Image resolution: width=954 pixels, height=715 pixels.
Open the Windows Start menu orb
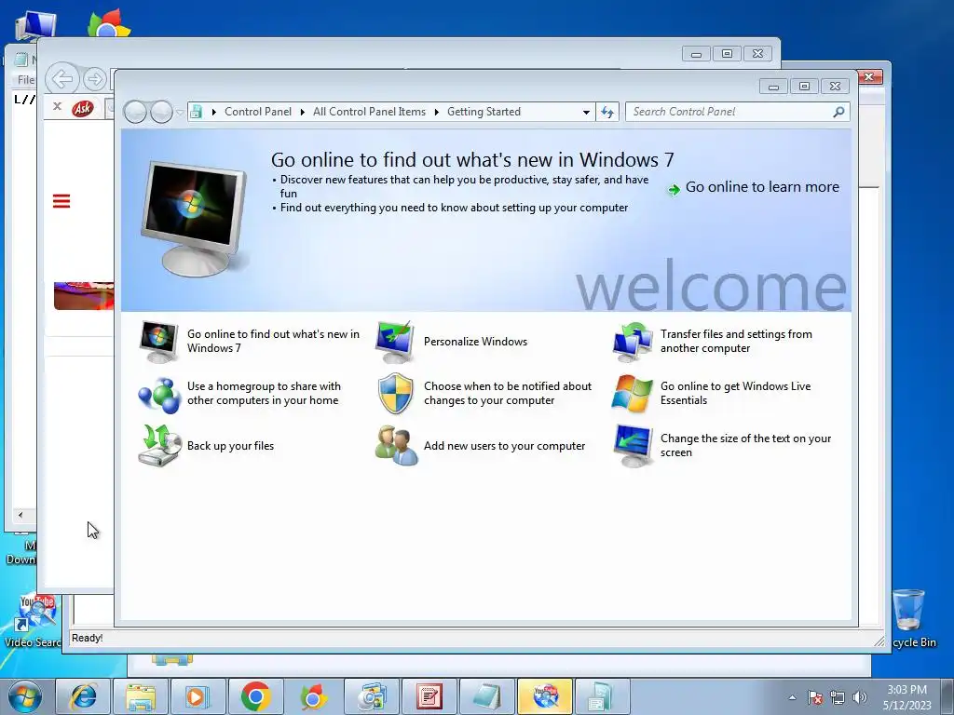pyautogui.click(x=26, y=696)
